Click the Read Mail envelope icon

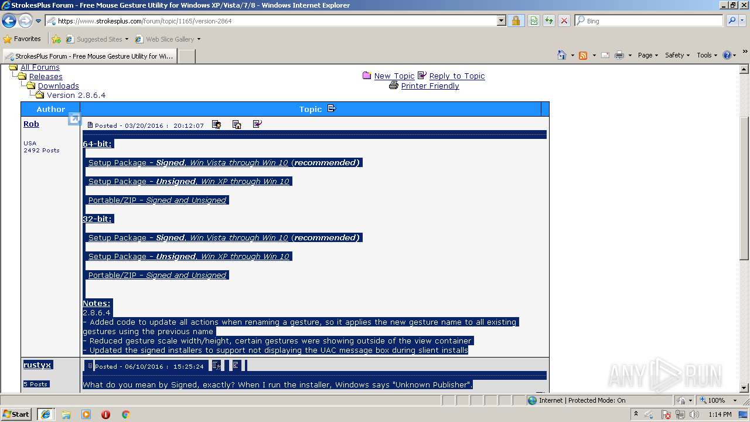click(x=605, y=55)
